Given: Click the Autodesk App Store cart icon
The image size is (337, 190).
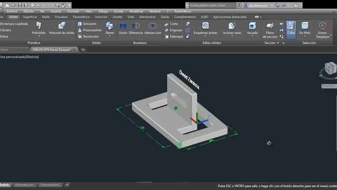Looking at the screenshot, I should tap(277, 5).
